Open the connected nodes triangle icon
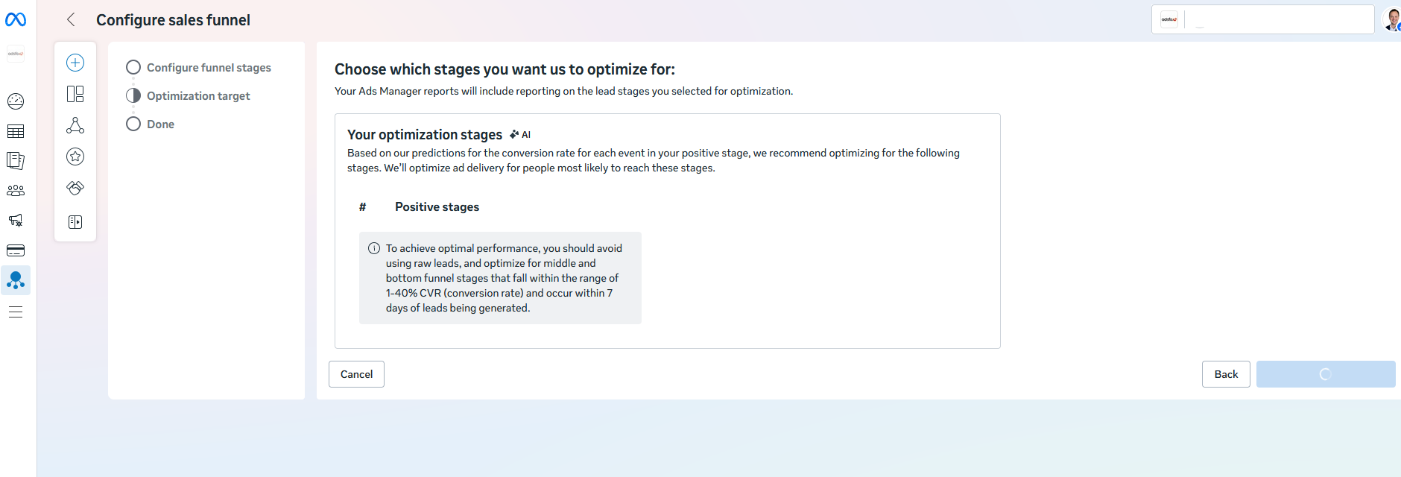 coord(75,125)
